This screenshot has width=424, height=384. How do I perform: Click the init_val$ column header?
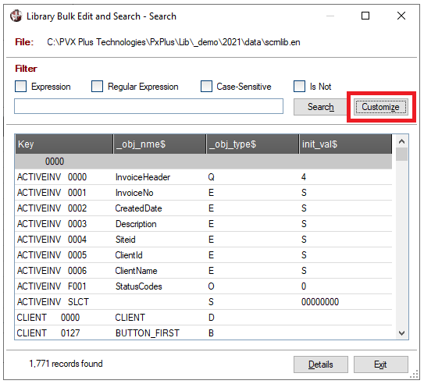pos(346,144)
